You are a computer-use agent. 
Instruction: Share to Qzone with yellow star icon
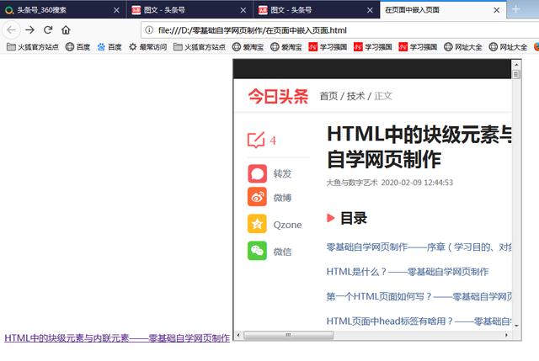pyautogui.click(x=257, y=224)
